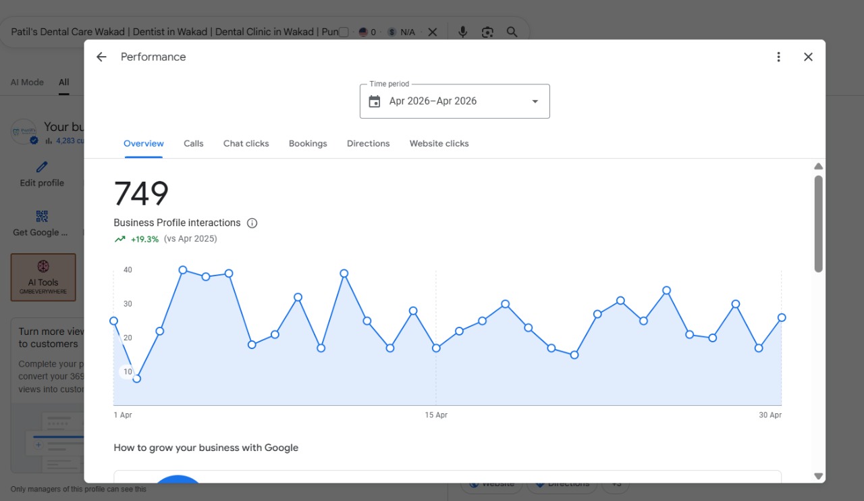Close the Performance dialog
This screenshot has width=864, height=501.
808,57
